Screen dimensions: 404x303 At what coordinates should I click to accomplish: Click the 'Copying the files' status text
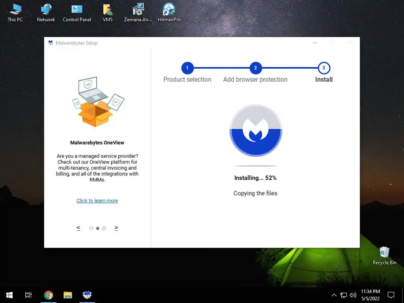255,193
